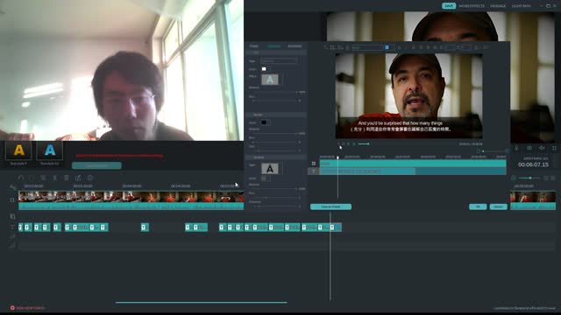Select the video clip in dialog timeline
The width and height of the screenshot is (561, 315).
(x=413, y=164)
